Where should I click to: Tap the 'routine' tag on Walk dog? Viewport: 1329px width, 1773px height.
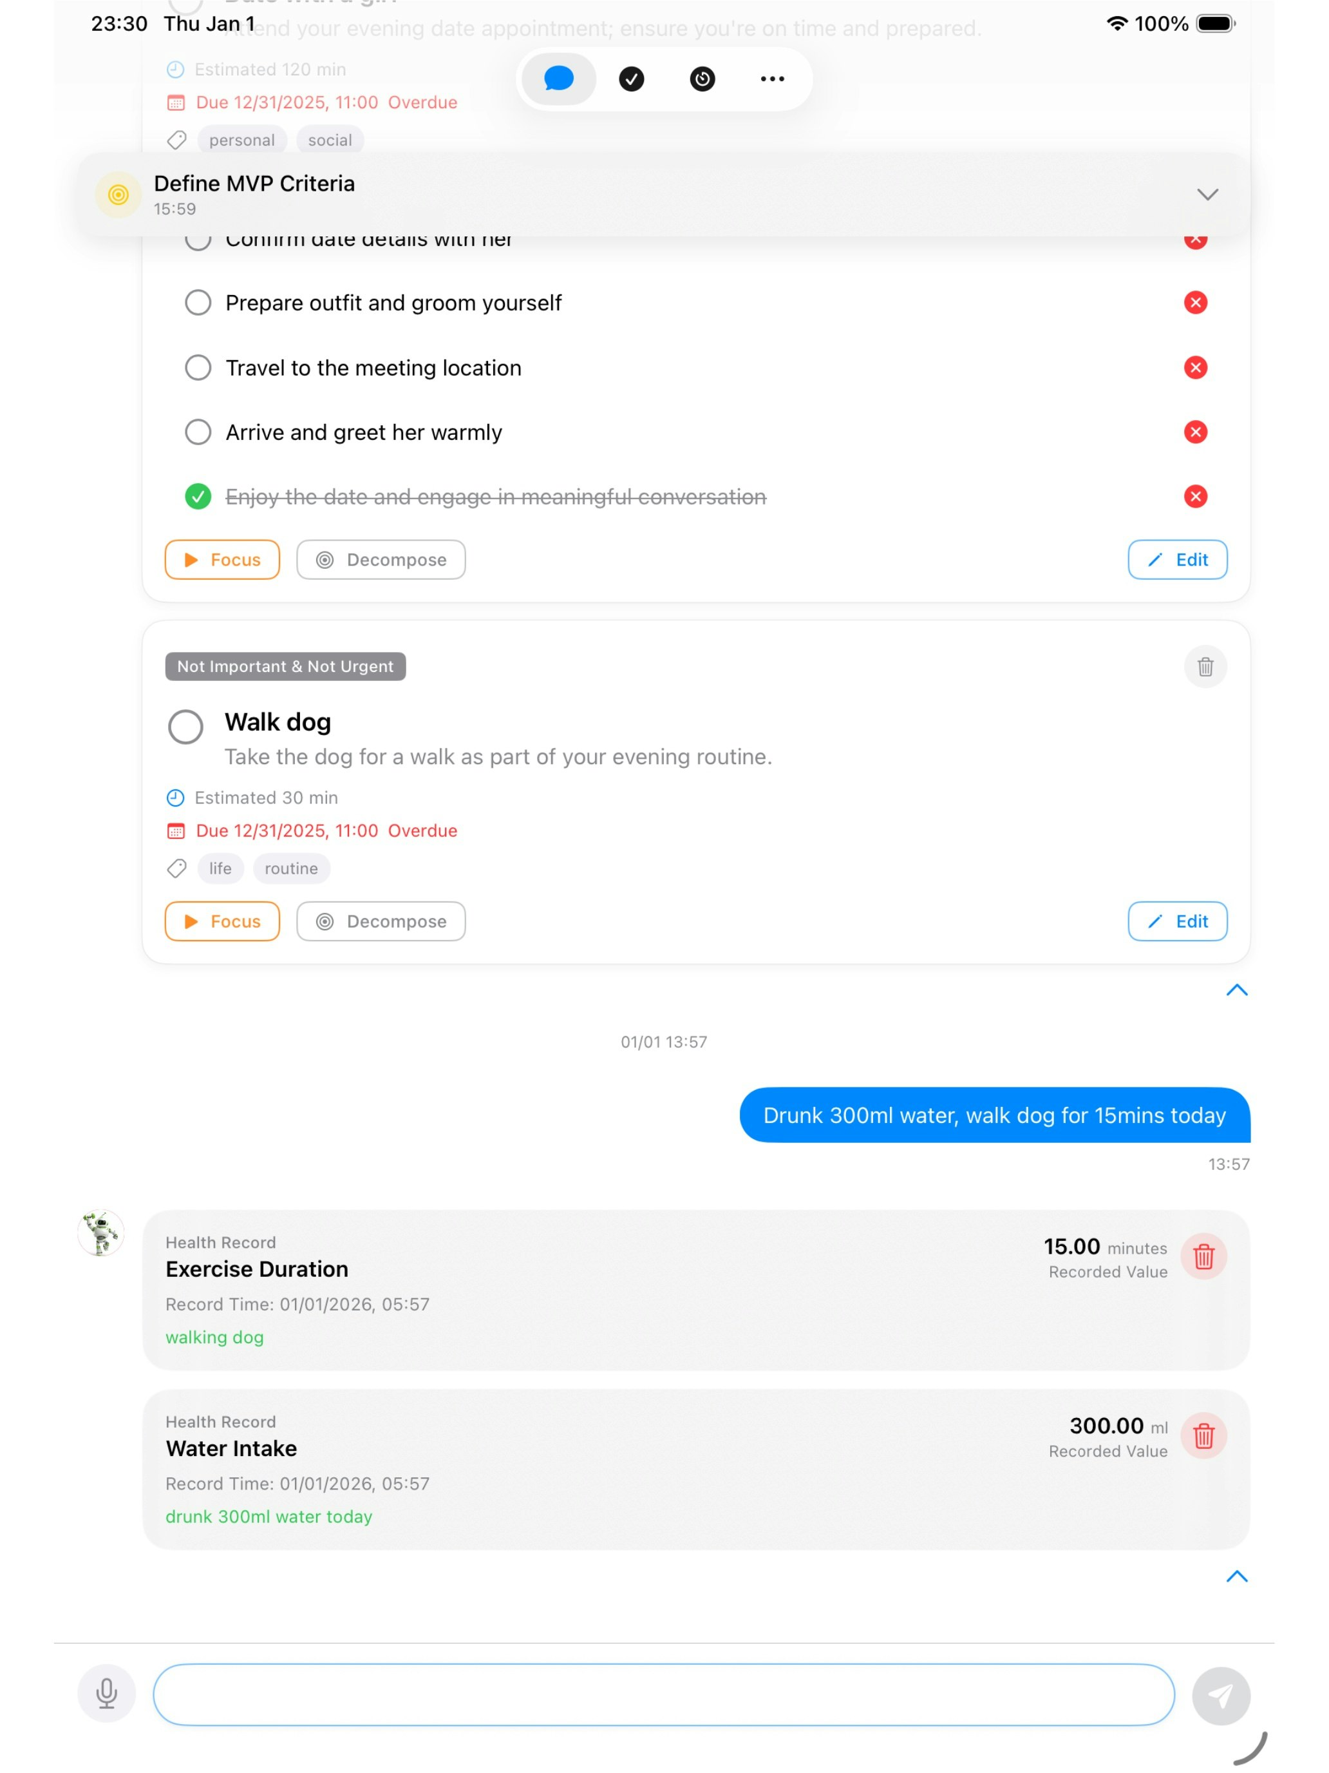(292, 868)
